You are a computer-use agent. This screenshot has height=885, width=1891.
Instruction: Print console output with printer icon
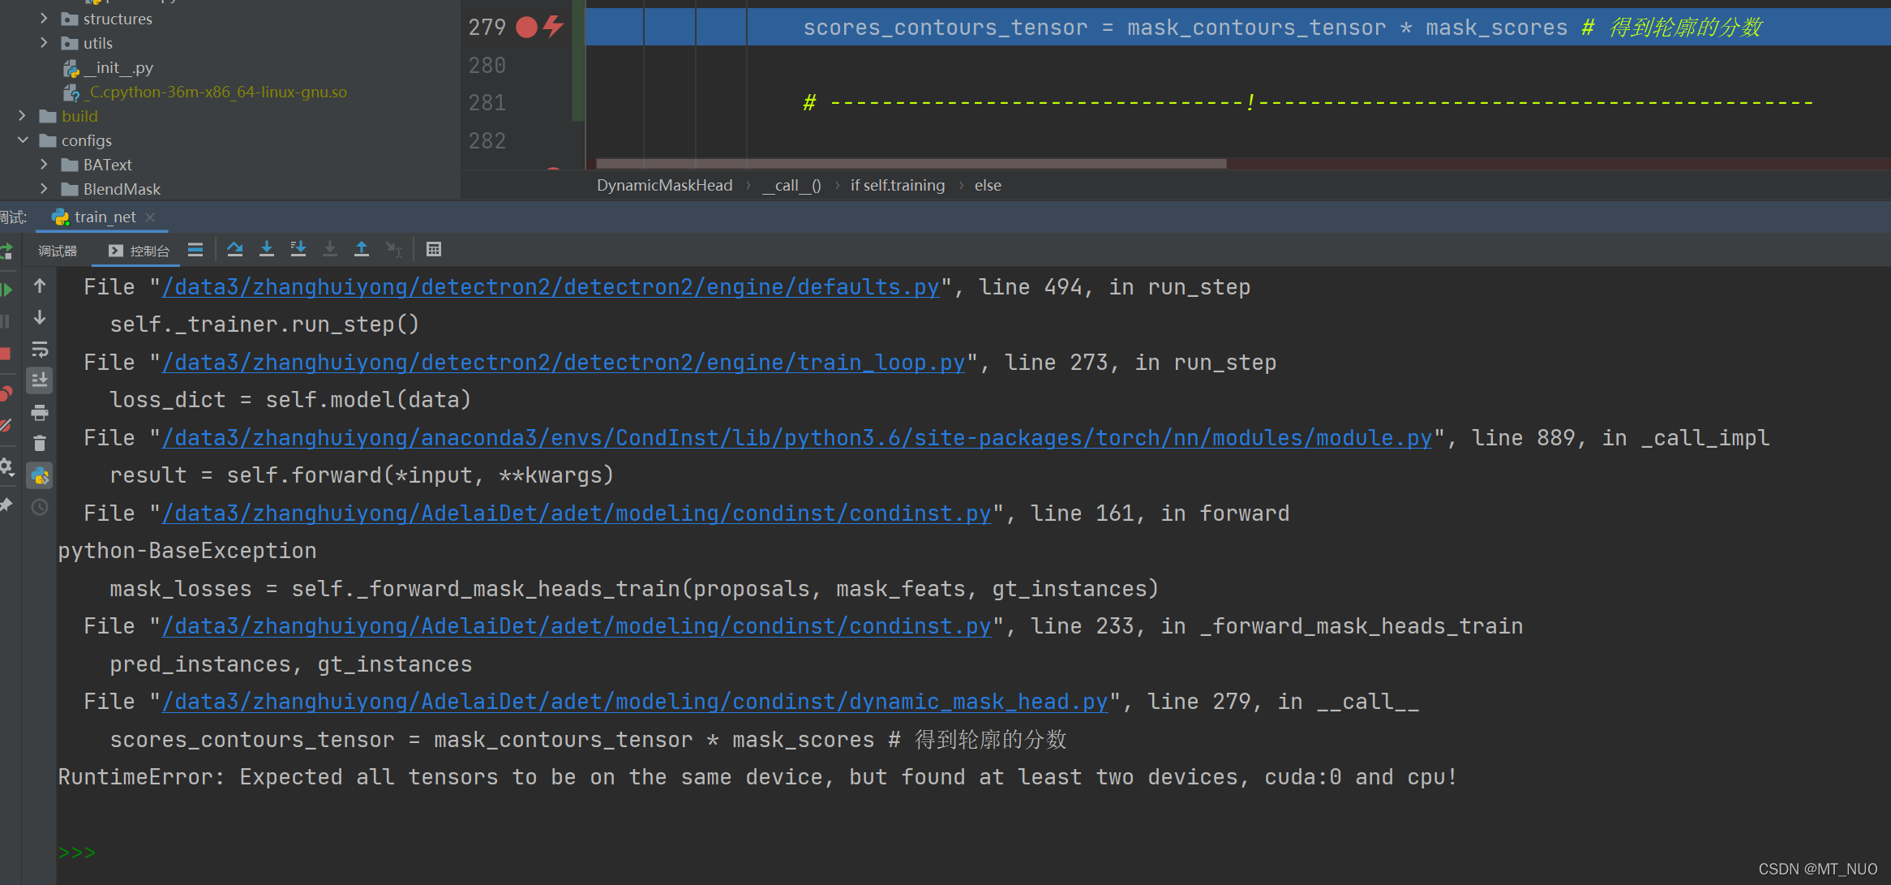pyautogui.click(x=40, y=413)
